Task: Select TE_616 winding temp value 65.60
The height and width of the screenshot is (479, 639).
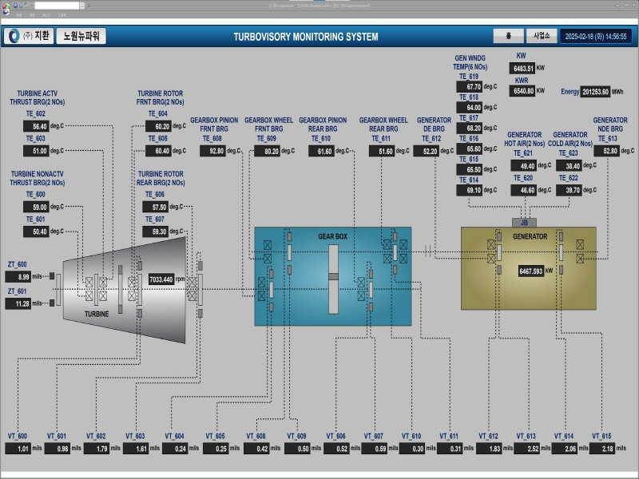Action: 470,148
